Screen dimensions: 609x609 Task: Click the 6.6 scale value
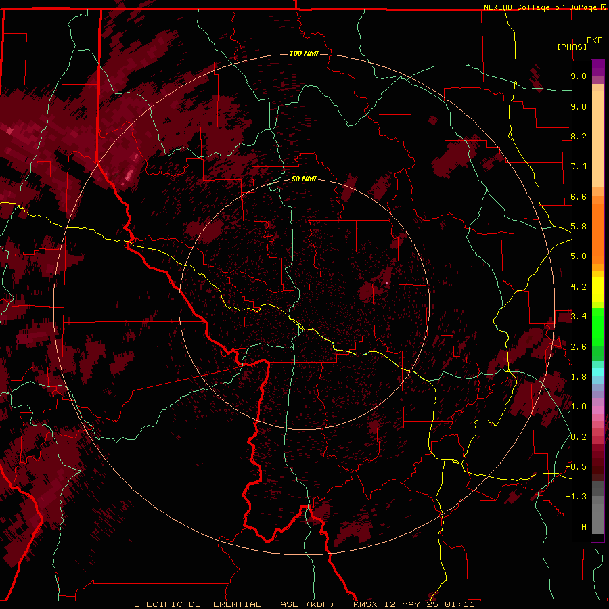[x=579, y=196]
